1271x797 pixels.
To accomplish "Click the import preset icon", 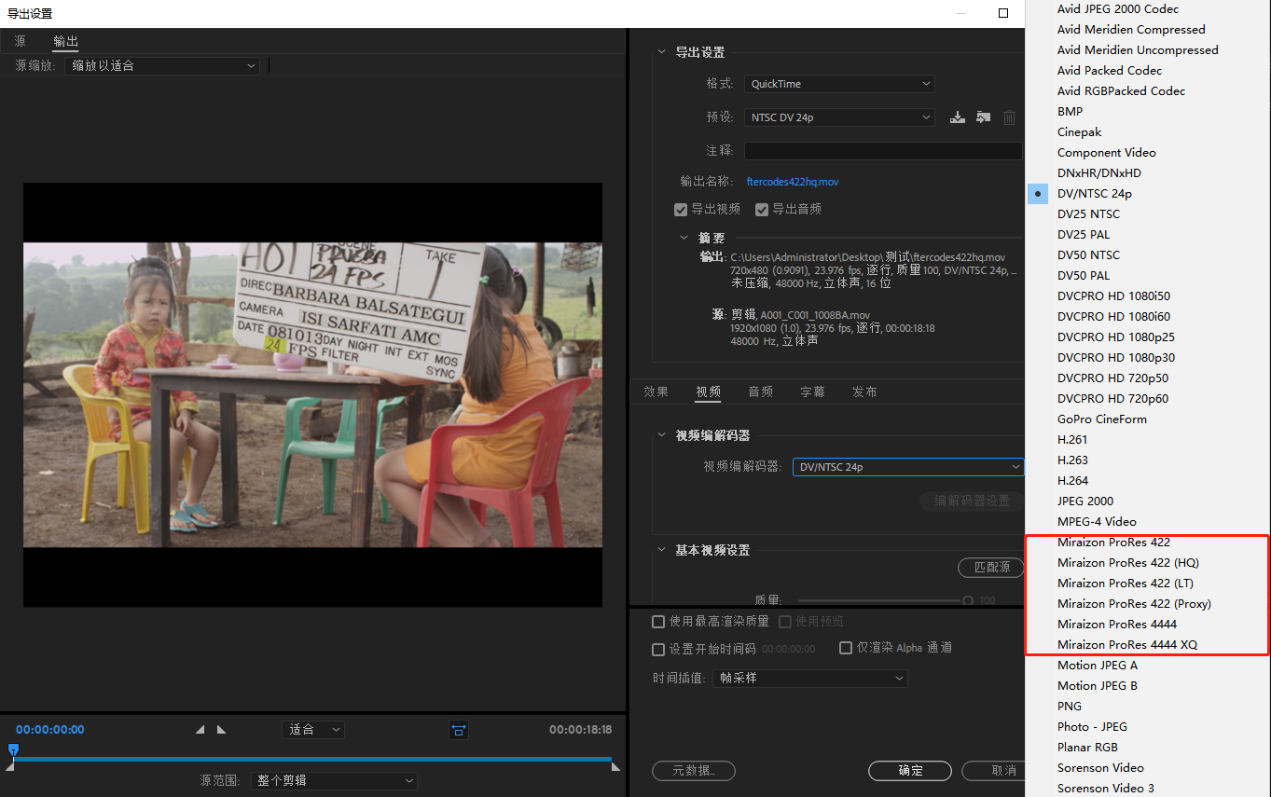I will tap(983, 117).
